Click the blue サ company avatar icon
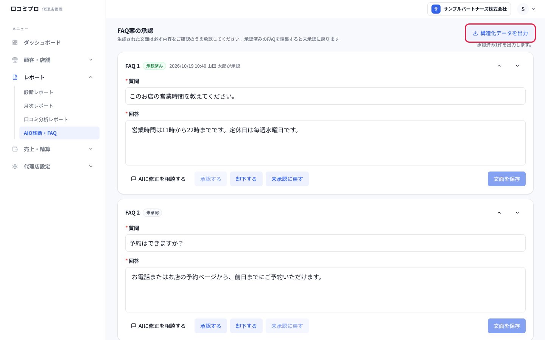 [x=436, y=9]
